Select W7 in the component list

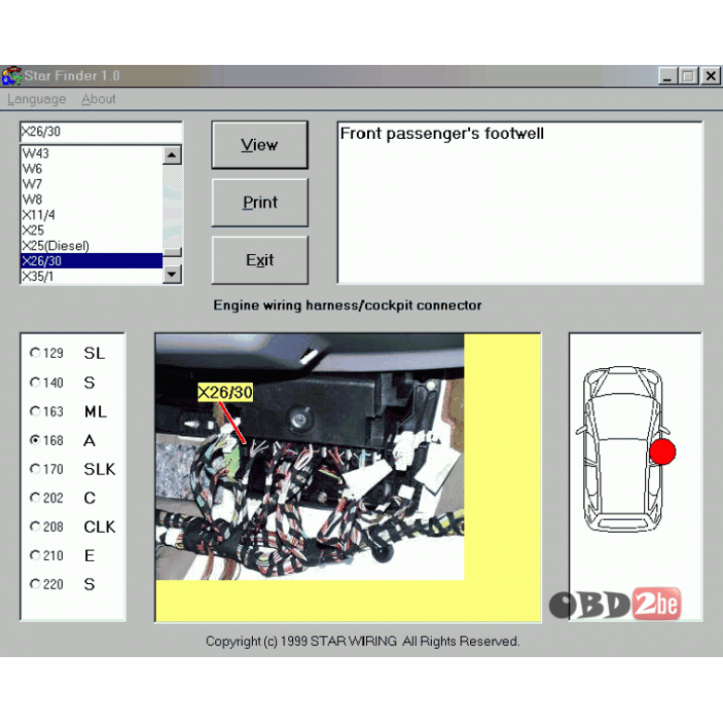[92, 184]
